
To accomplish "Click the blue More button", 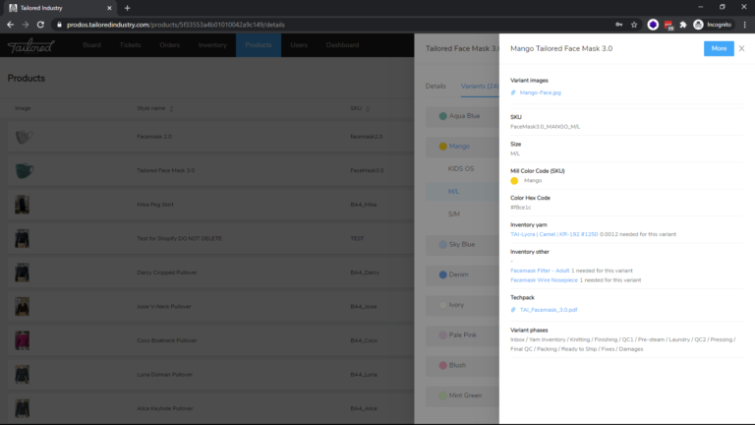I will tap(718, 48).
